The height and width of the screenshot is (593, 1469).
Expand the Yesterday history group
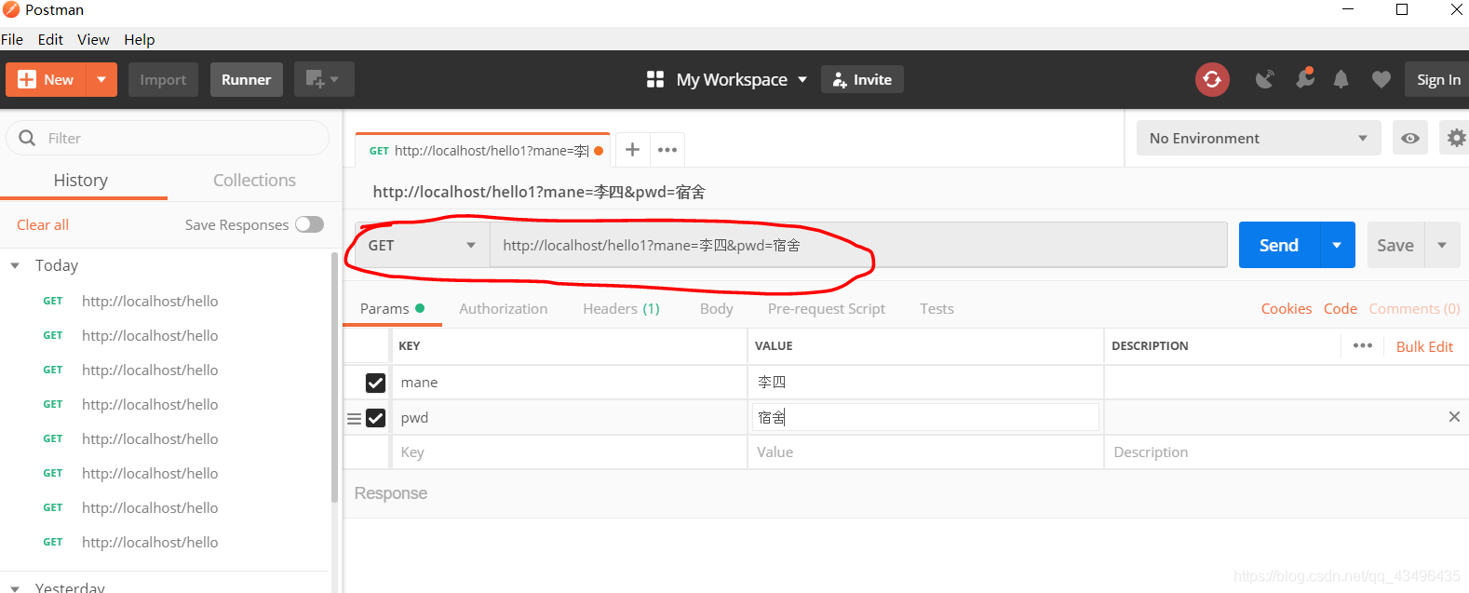pos(15,587)
